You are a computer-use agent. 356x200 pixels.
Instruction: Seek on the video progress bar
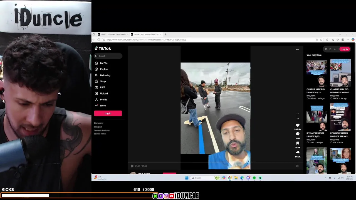tap(216, 162)
